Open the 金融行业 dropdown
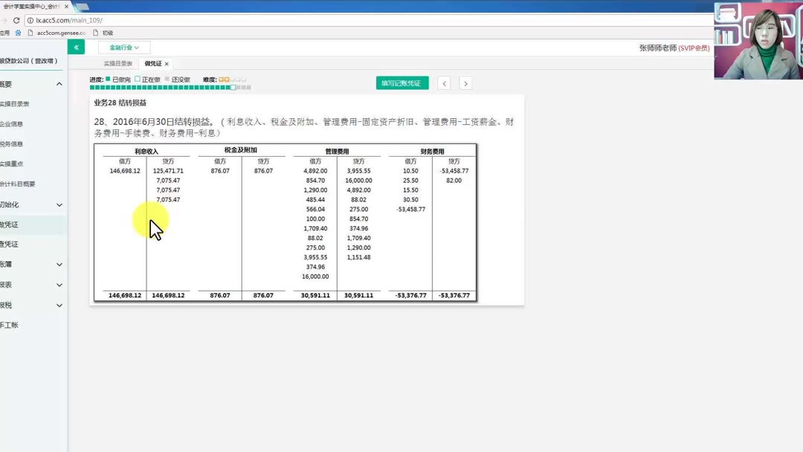 [x=124, y=46]
